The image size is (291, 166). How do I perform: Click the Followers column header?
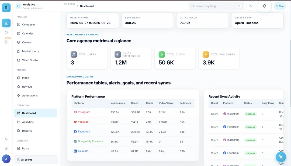[x=185, y=103]
